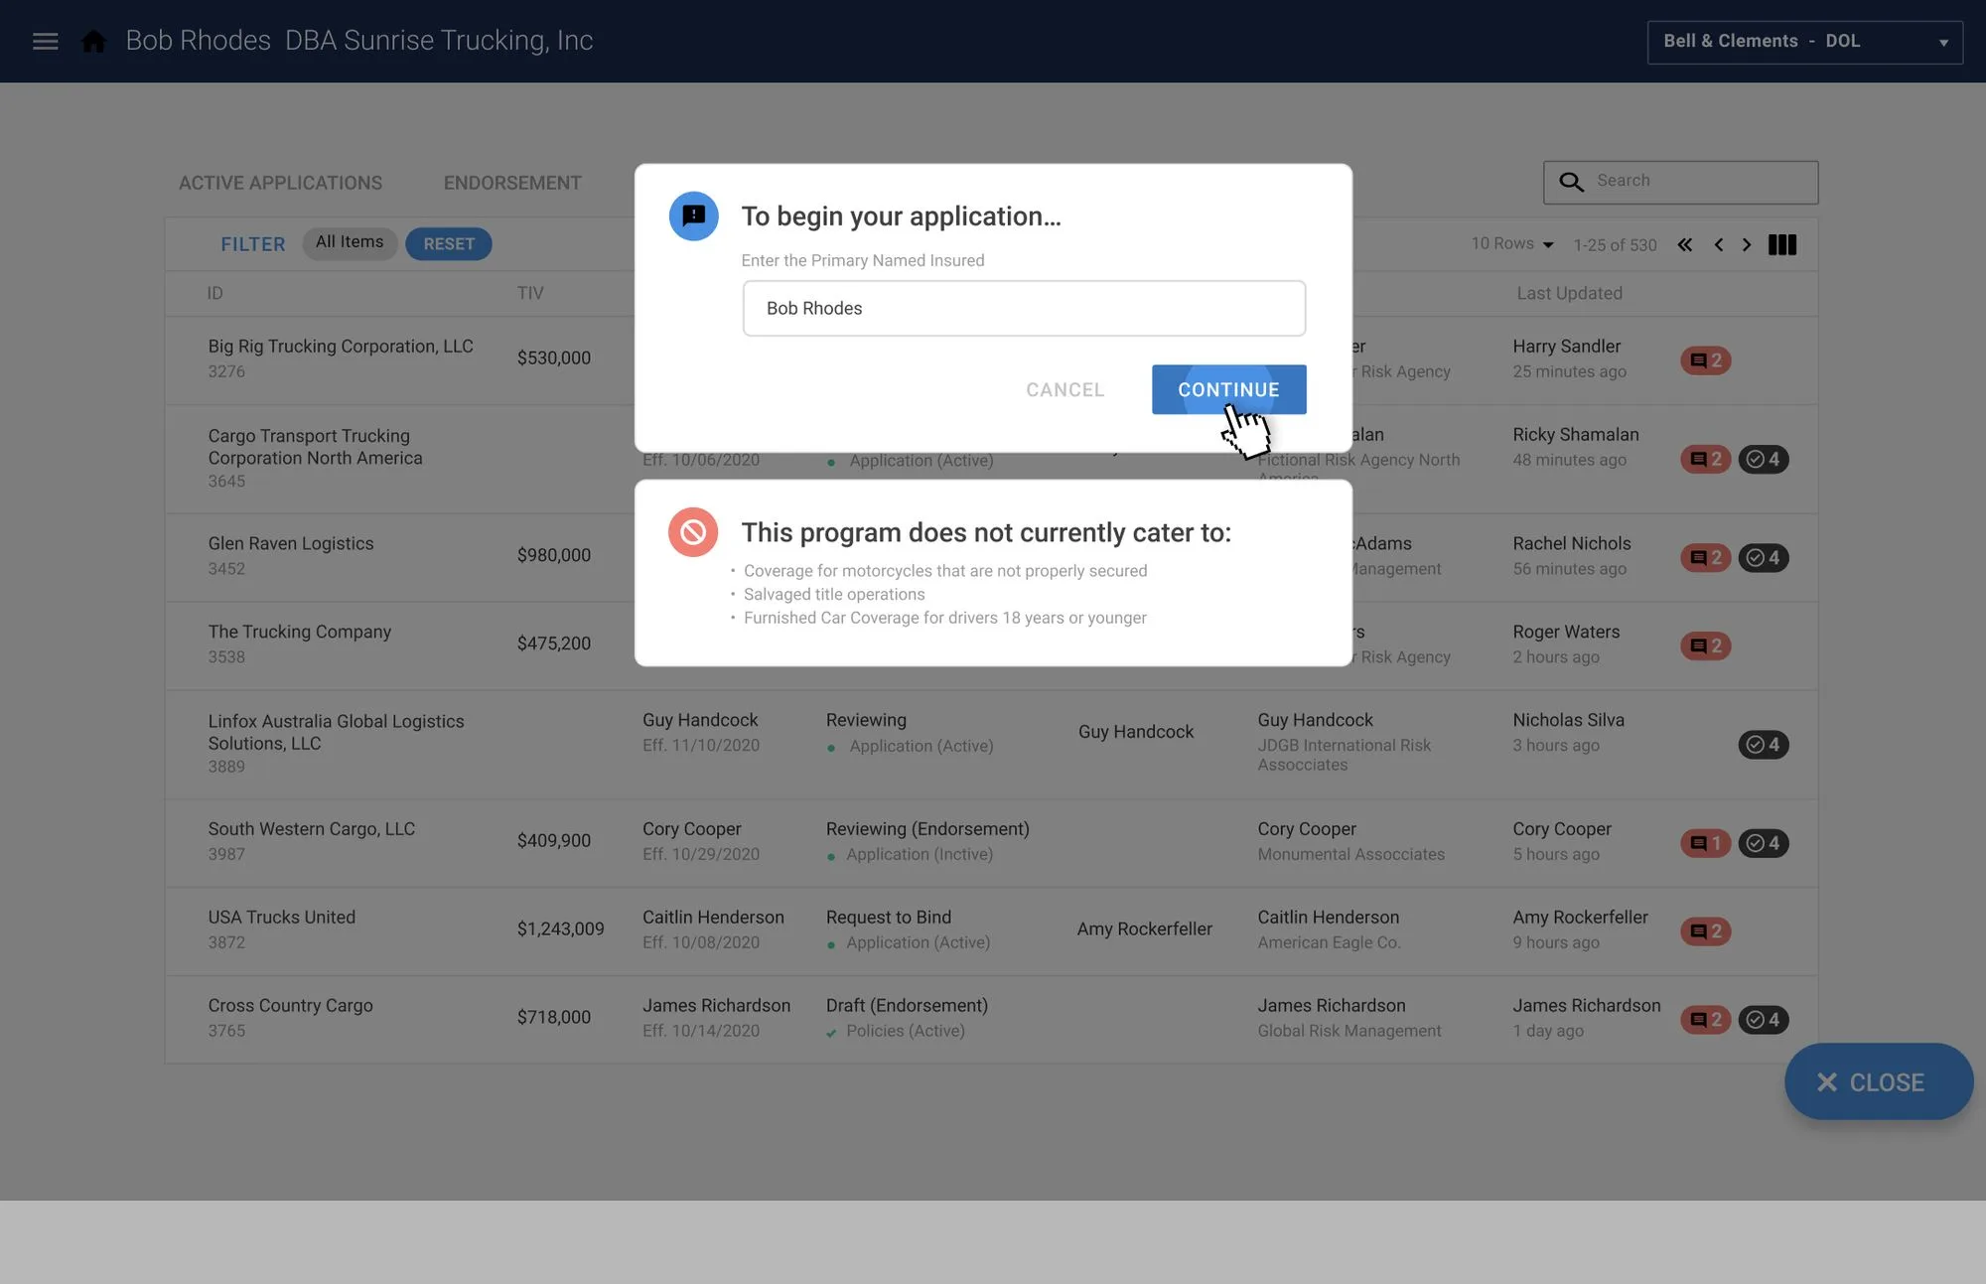Switch to Active Applications tab
Screen dimensions: 1986x1284
pyautogui.click(x=280, y=183)
